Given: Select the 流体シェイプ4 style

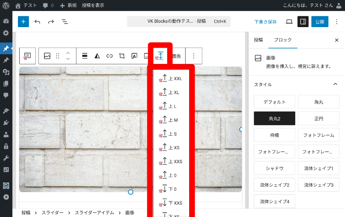Looking at the screenshot, I should pos(274,201).
